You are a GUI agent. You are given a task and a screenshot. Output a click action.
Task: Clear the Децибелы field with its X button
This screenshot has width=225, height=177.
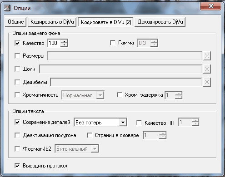(x=207, y=82)
